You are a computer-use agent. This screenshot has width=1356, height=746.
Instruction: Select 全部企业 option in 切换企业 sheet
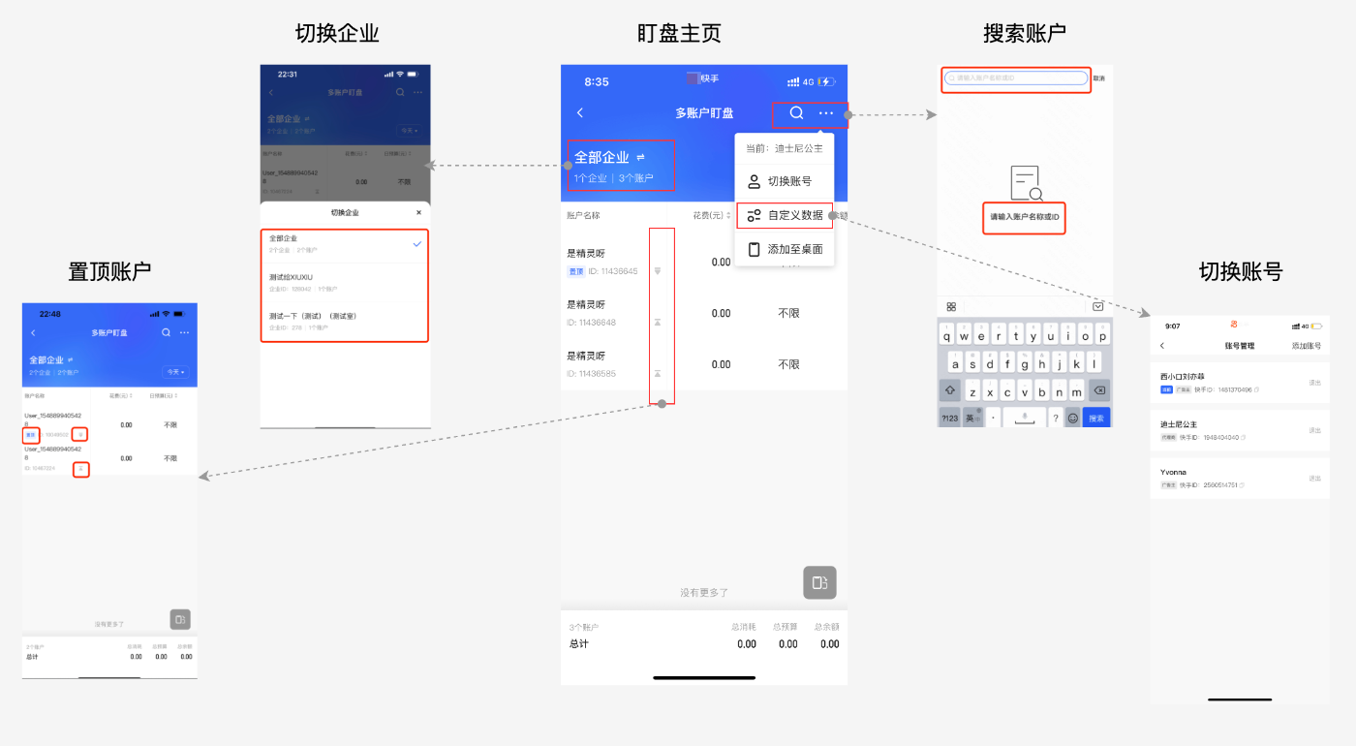tap(344, 243)
